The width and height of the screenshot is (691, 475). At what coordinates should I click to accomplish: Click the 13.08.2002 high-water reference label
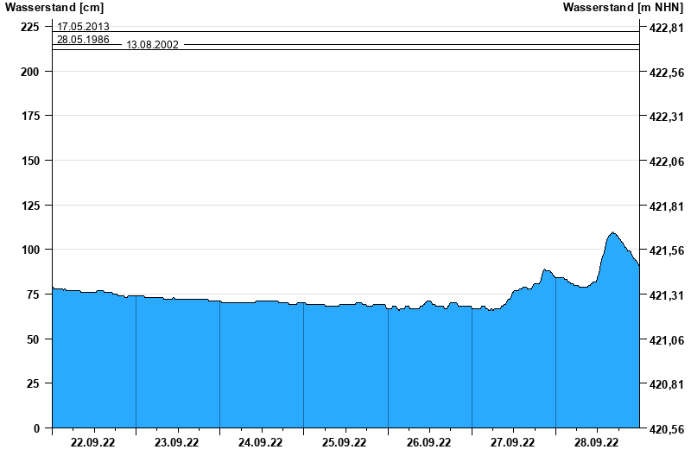point(153,45)
